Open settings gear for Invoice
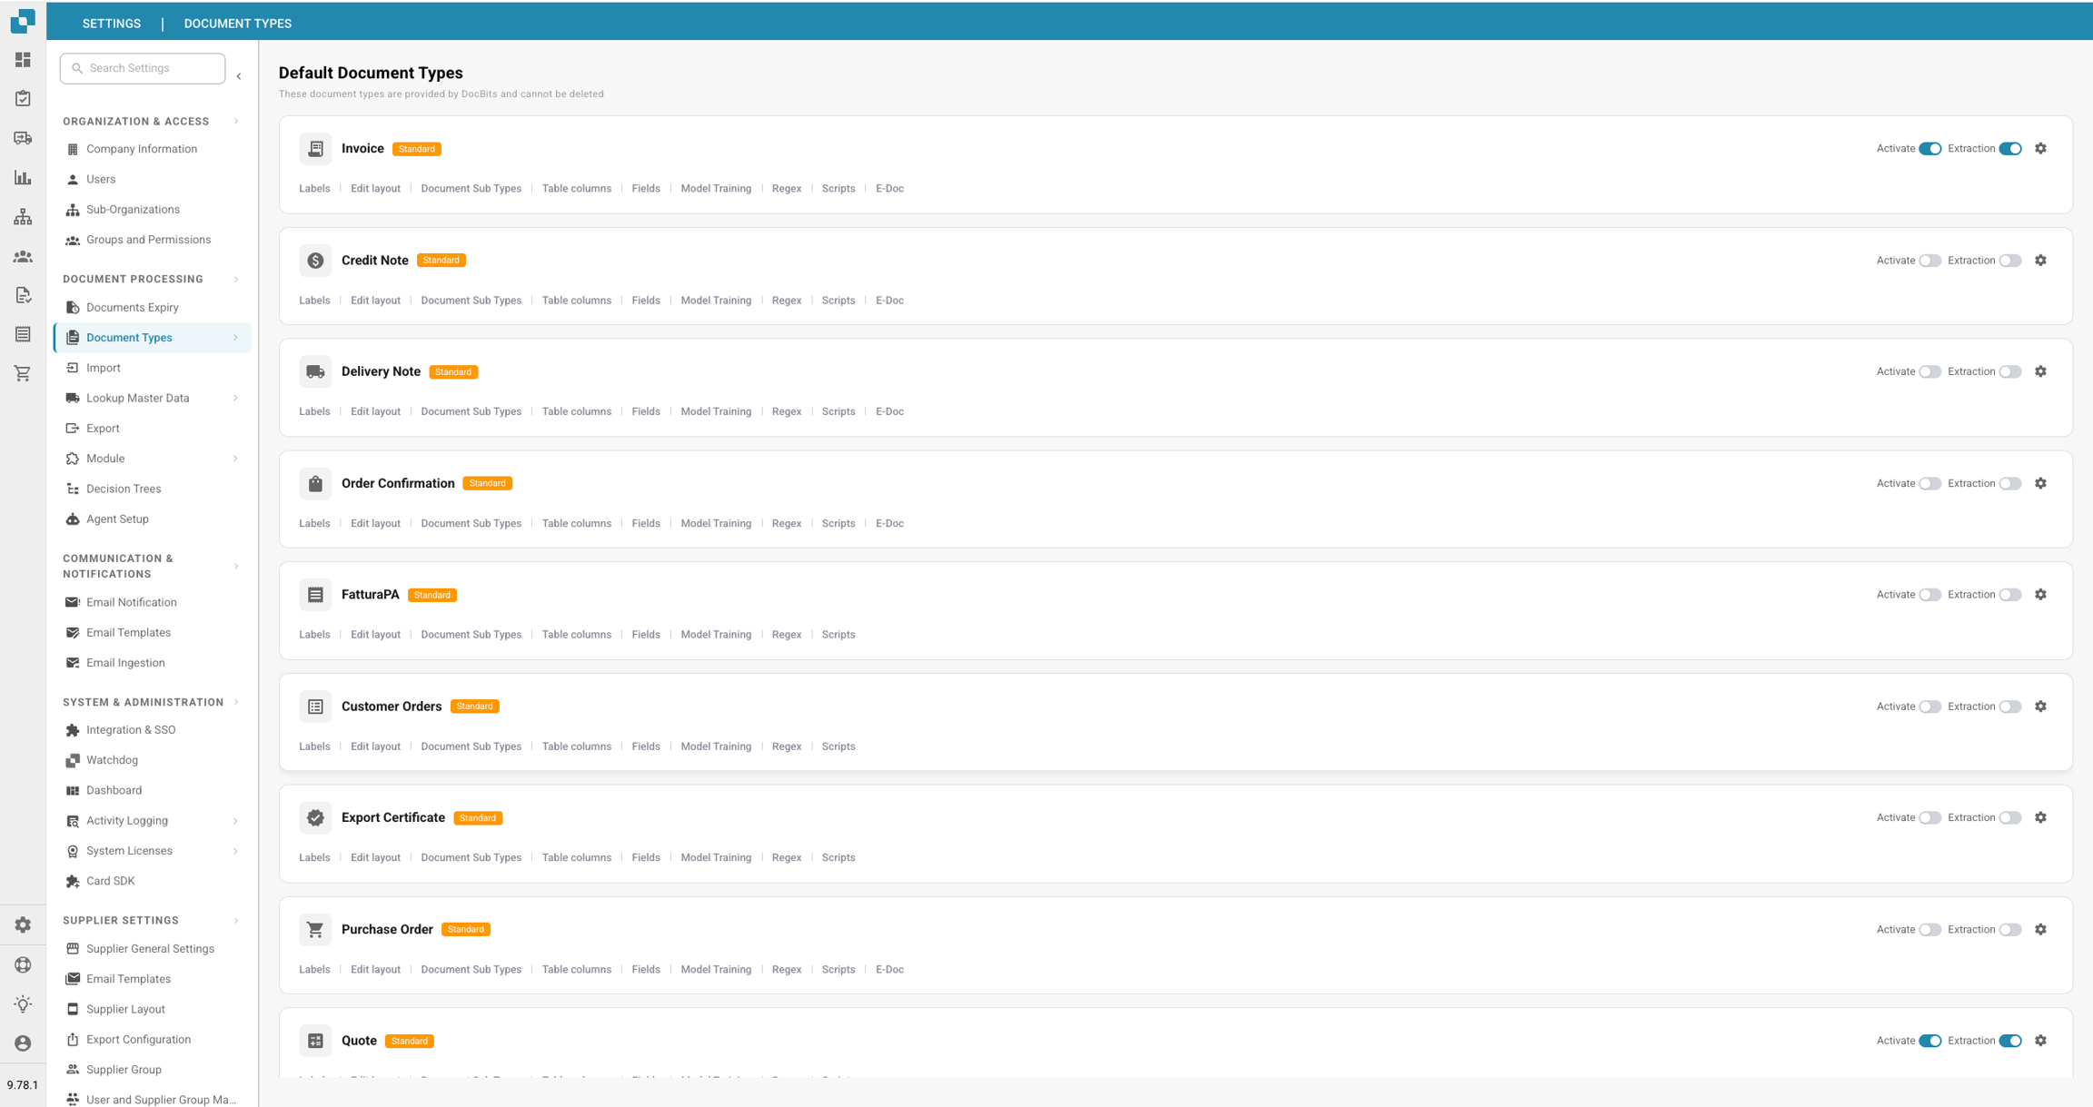The image size is (2093, 1107). coord(2040,148)
